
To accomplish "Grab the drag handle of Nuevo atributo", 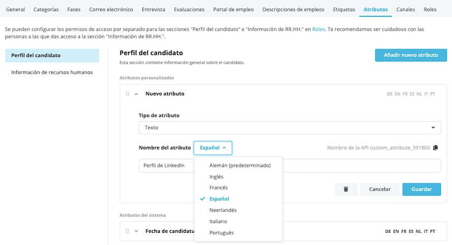I will [127, 94].
